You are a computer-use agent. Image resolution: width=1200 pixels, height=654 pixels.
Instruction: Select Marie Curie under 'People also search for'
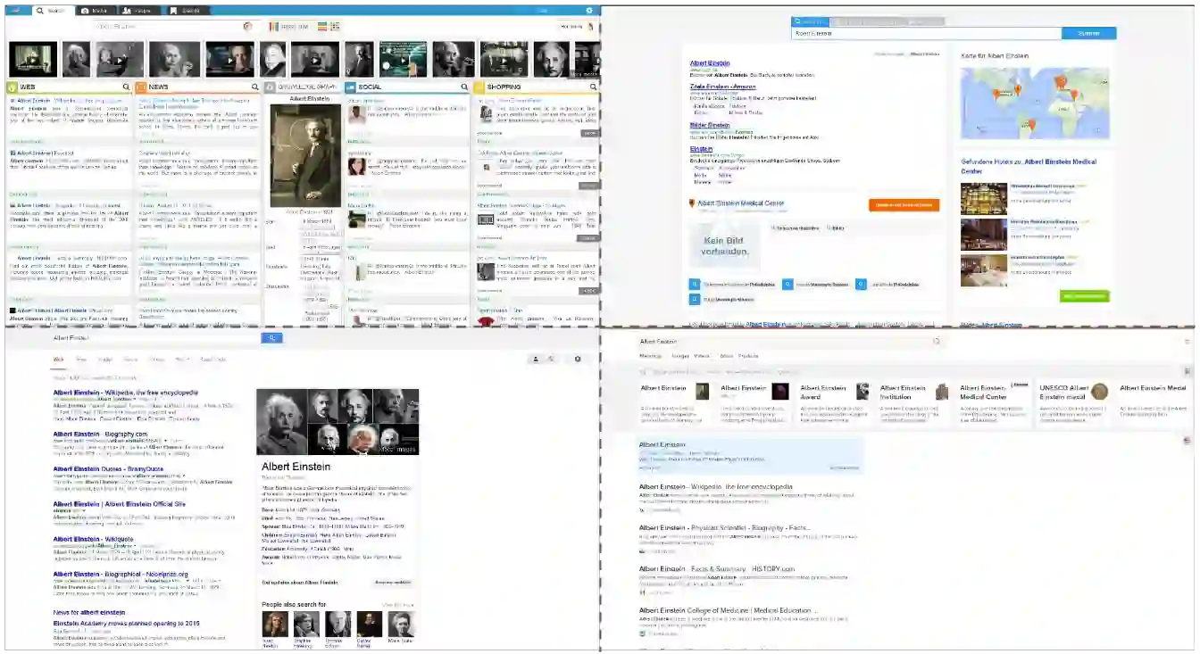tap(401, 625)
